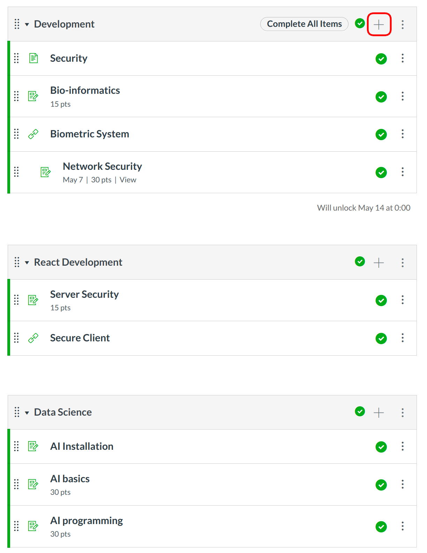Toggle publish checkmark for Server Security
This screenshot has height=553, width=427.
(x=381, y=300)
